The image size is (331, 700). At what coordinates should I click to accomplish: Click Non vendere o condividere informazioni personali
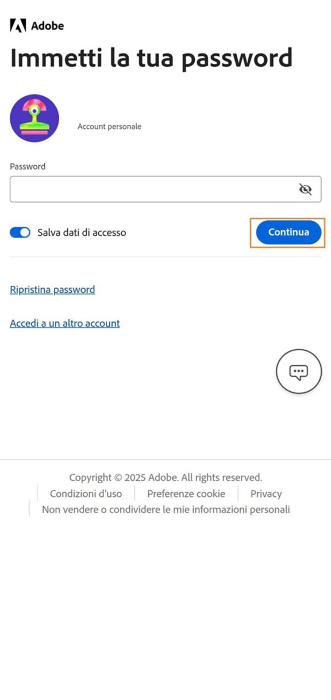pos(165,509)
